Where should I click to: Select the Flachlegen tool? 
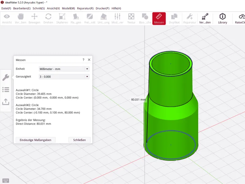pyautogui.click(x=76, y=19)
